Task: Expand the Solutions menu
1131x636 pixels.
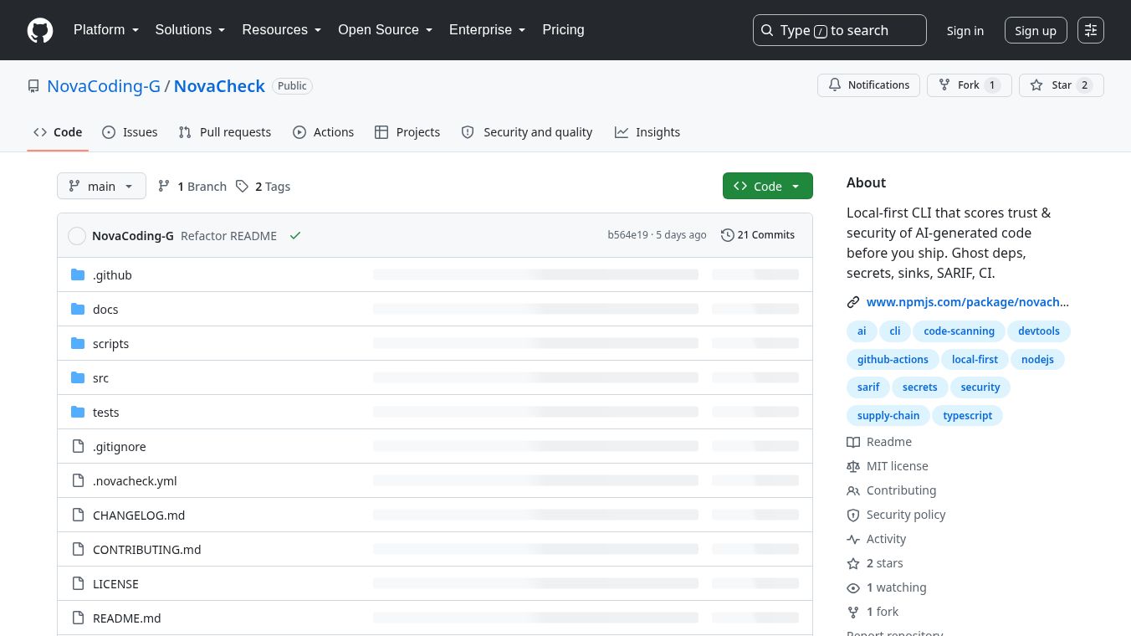Action: pos(191,30)
